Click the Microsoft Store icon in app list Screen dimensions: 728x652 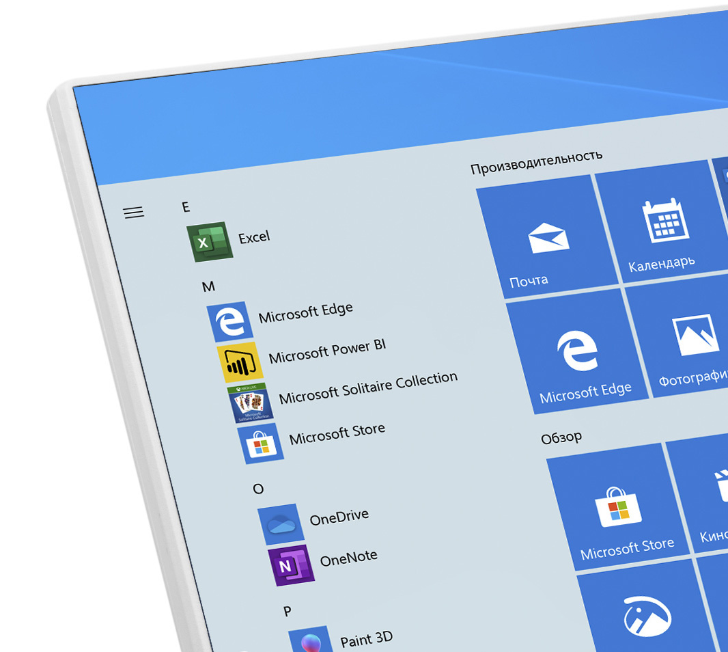(260, 444)
